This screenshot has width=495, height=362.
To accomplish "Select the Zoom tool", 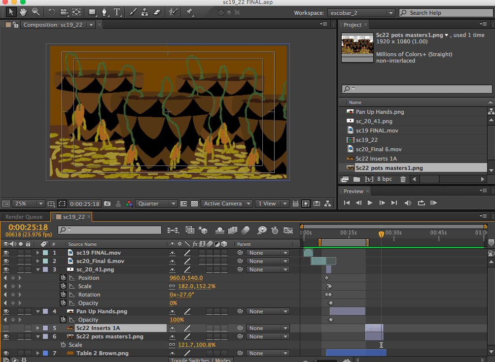I will click(x=35, y=12).
